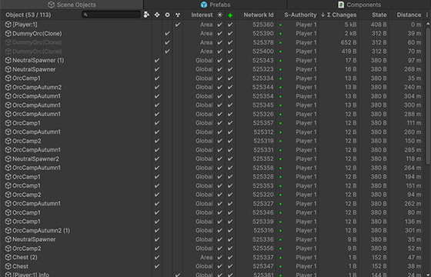Viewport: 431px width, 277px height.
Task: Click the cube icon of Chest (2)
Action: 8,258
